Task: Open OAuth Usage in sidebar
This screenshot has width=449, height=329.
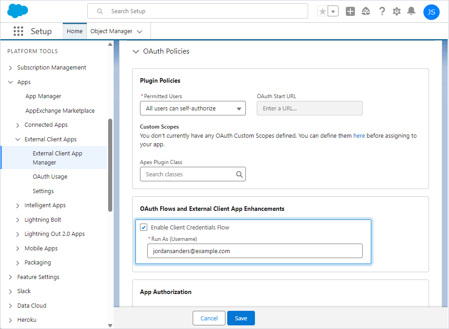Action: pyautogui.click(x=50, y=177)
